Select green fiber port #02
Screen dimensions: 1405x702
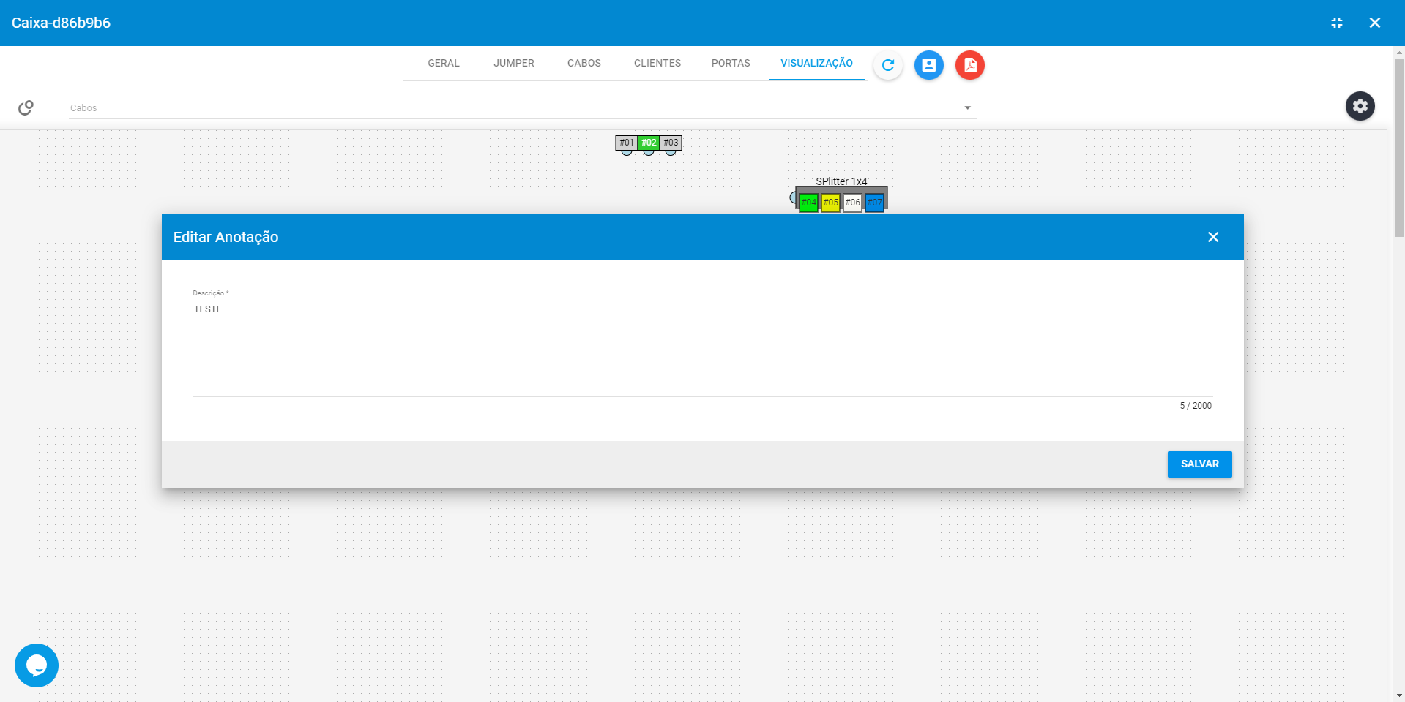649,143
